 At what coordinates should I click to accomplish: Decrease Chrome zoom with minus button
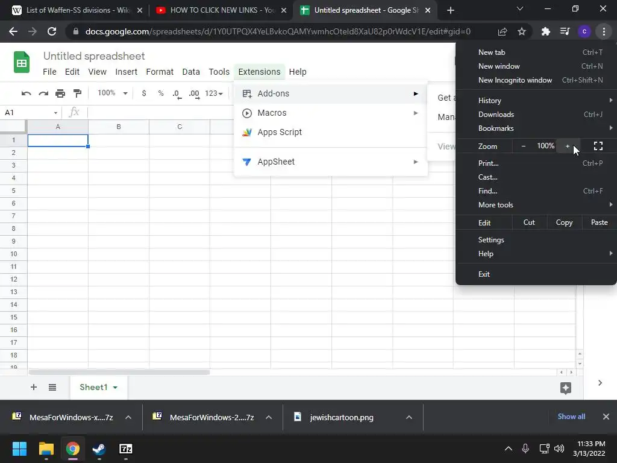click(x=524, y=146)
